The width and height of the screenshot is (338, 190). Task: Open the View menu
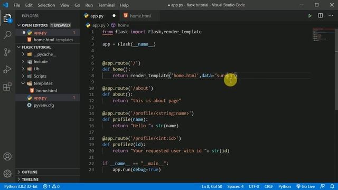click(x=64, y=5)
